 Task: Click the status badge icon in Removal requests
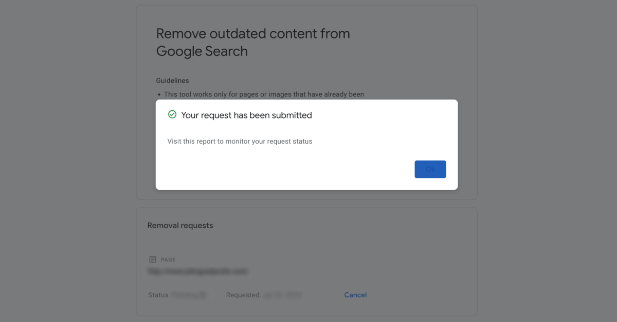click(x=202, y=295)
